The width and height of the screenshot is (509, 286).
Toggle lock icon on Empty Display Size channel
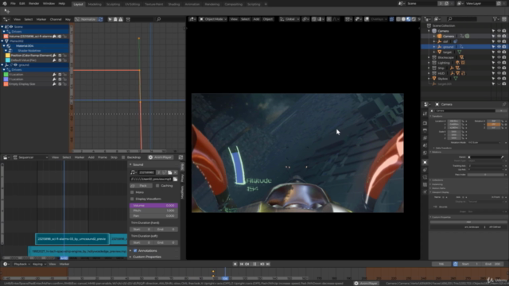pyautogui.click(x=65, y=84)
